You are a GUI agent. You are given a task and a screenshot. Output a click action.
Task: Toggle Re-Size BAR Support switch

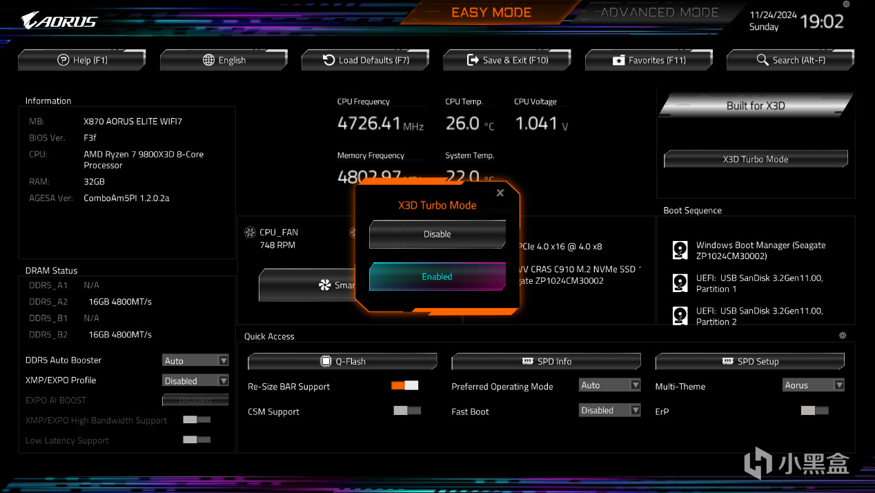(405, 385)
